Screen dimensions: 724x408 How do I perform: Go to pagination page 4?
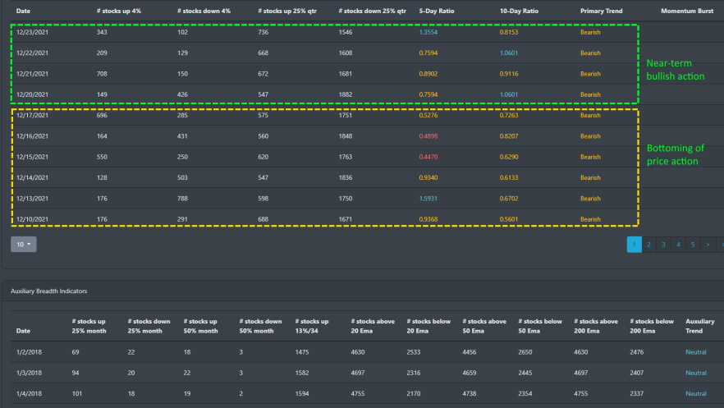pyautogui.click(x=678, y=245)
